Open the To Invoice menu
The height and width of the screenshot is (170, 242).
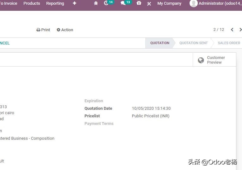(x=9, y=3)
